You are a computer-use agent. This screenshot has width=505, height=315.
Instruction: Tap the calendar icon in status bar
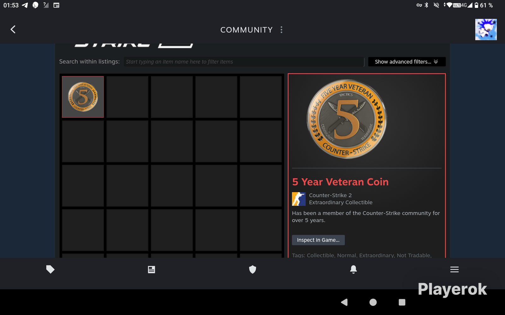click(x=56, y=5)
